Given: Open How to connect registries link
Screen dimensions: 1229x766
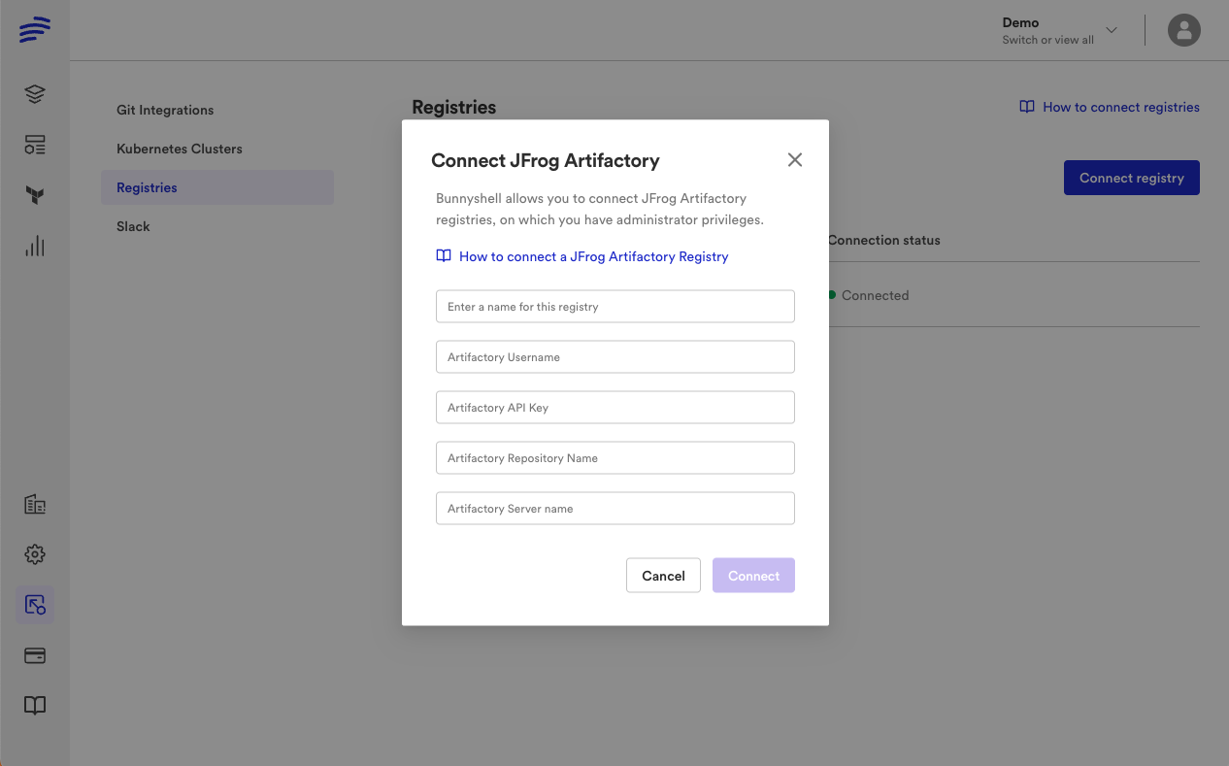Looking at the screenshot, I should pyautogui.click(x=1121, y=107).
